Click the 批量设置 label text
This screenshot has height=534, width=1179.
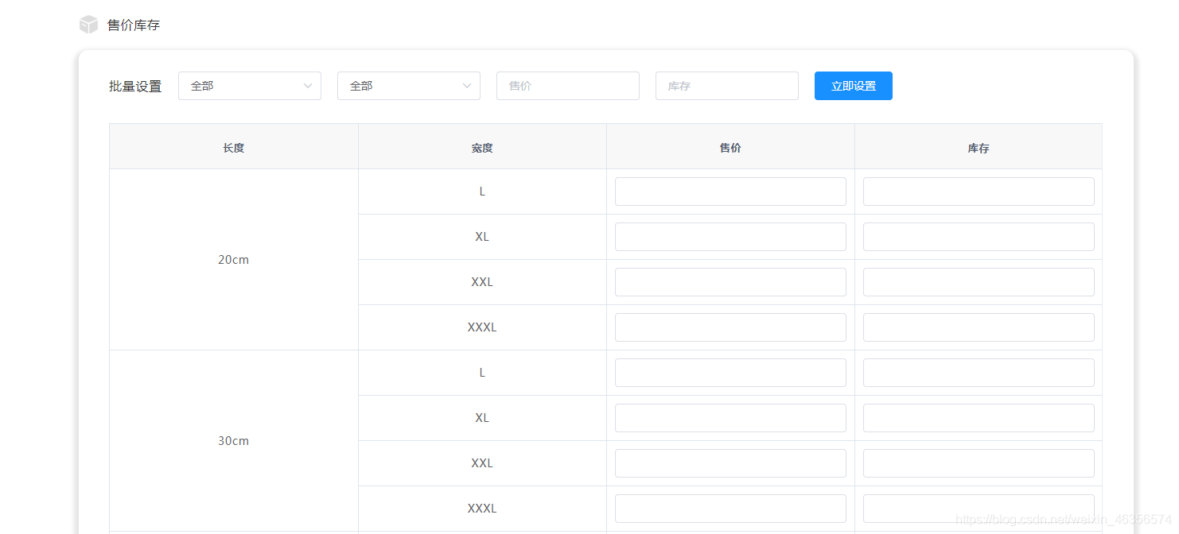click(134, 85)
